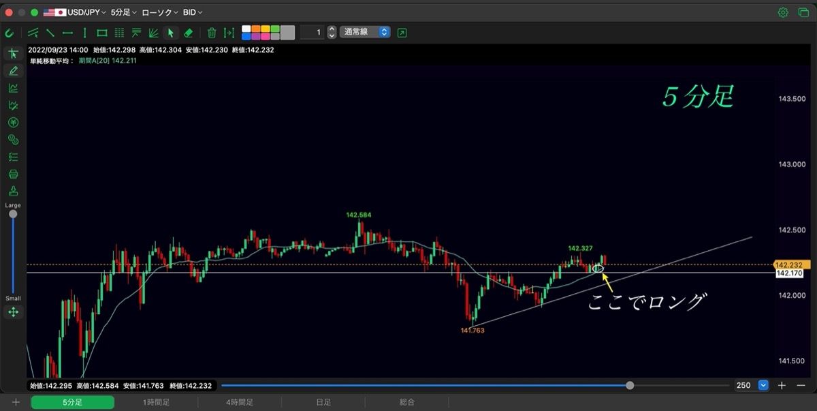Select the text label tool
The image size is (817, 411).
(x=136, y=33)
